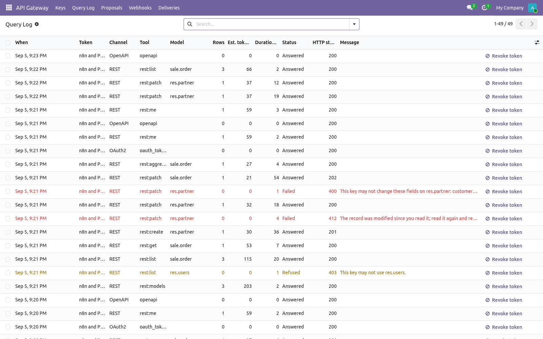Open the user avatar menu
This screenshot has width=543, height=339.
tap(532, 8)
